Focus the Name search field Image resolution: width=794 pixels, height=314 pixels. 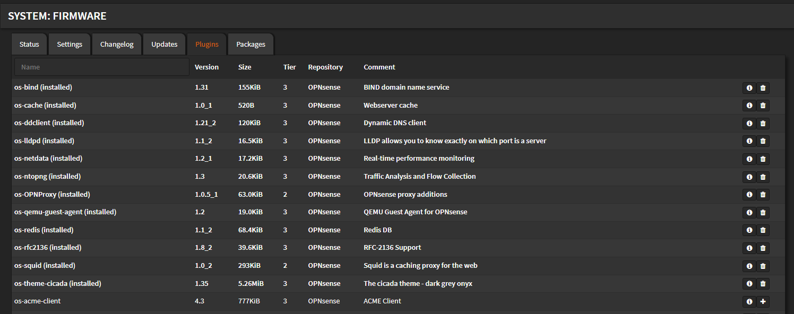[102, 67]
